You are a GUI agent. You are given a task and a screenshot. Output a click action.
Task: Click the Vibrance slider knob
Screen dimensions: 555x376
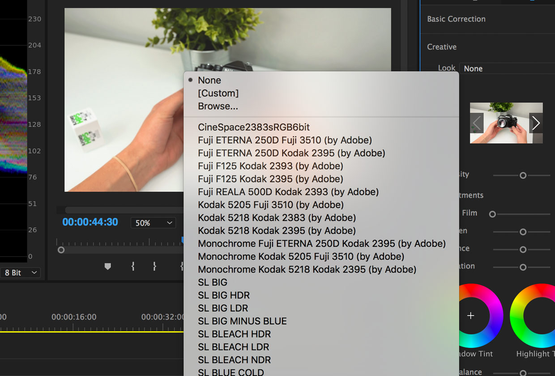click(523, 250)
